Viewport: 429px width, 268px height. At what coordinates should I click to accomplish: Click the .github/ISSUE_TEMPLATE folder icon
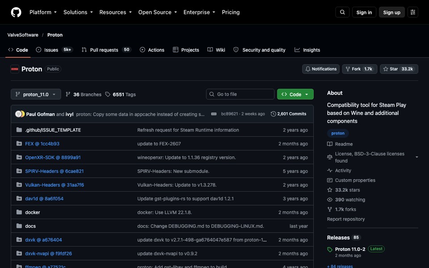click(19, 130)
